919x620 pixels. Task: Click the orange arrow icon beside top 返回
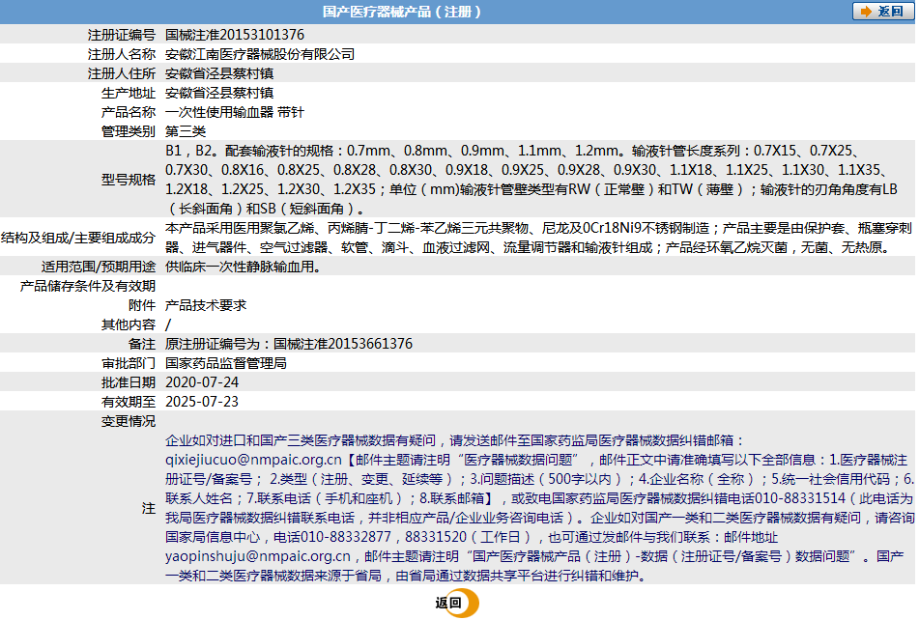pos(866,12)
